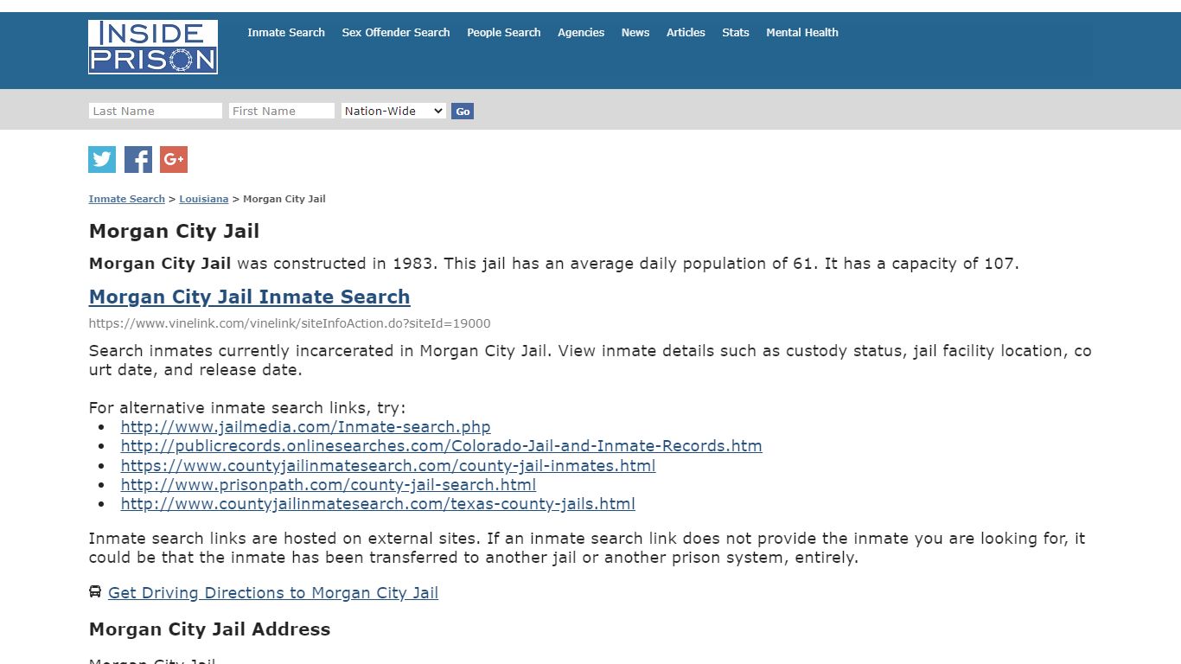The height and width of the screenshot is (664, 1181).
Task: Open the Stats menu item
Action: click(x=736, y=32)
